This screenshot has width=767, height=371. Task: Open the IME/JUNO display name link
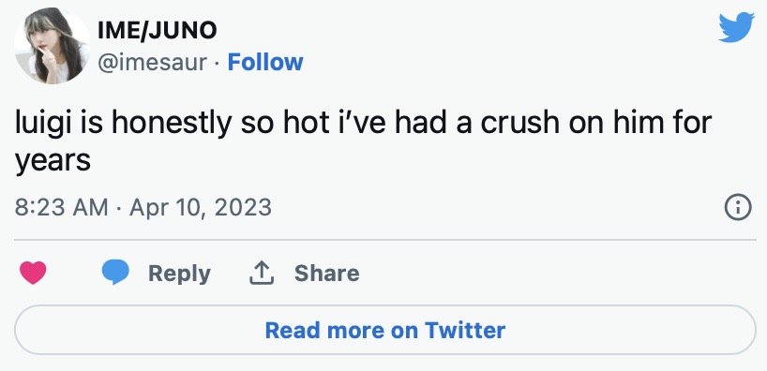158,31
